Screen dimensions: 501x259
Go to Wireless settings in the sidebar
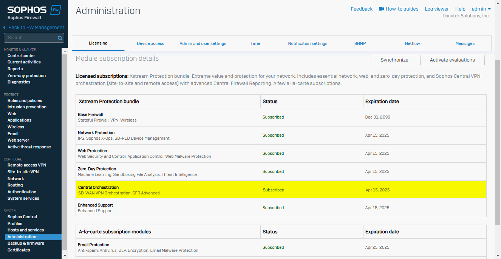[16, 127]
